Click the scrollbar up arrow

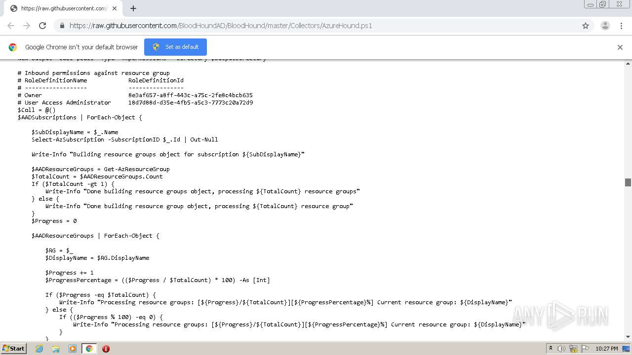pyautogui.click(x=628, y=64)
